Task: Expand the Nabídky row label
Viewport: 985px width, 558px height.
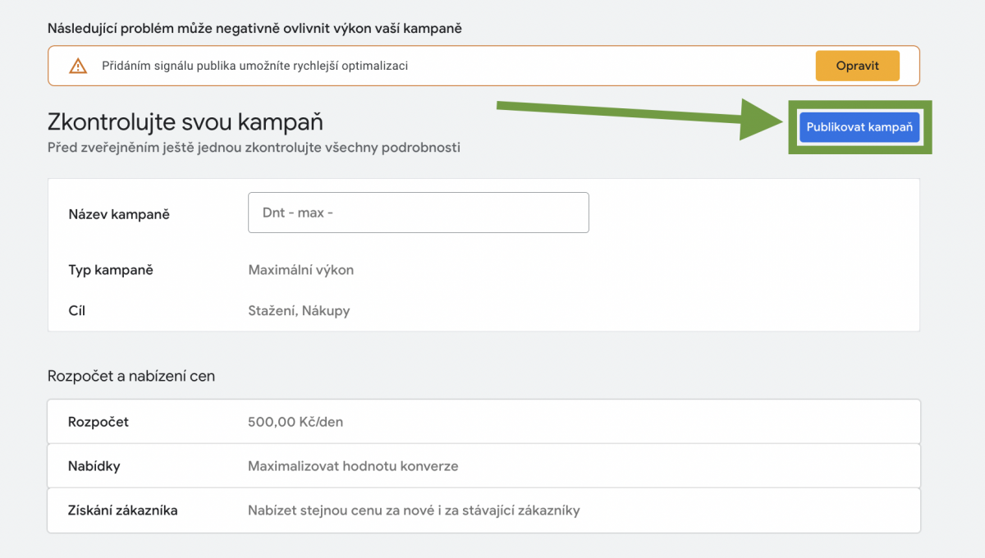Action: click(94, 466)
